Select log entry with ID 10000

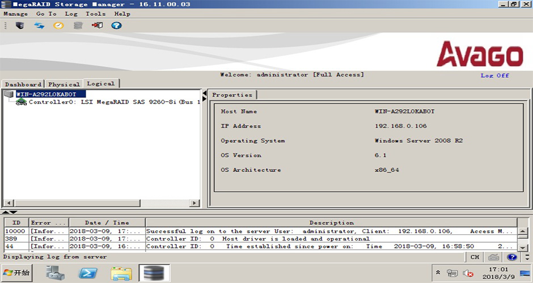pos(260,231)
